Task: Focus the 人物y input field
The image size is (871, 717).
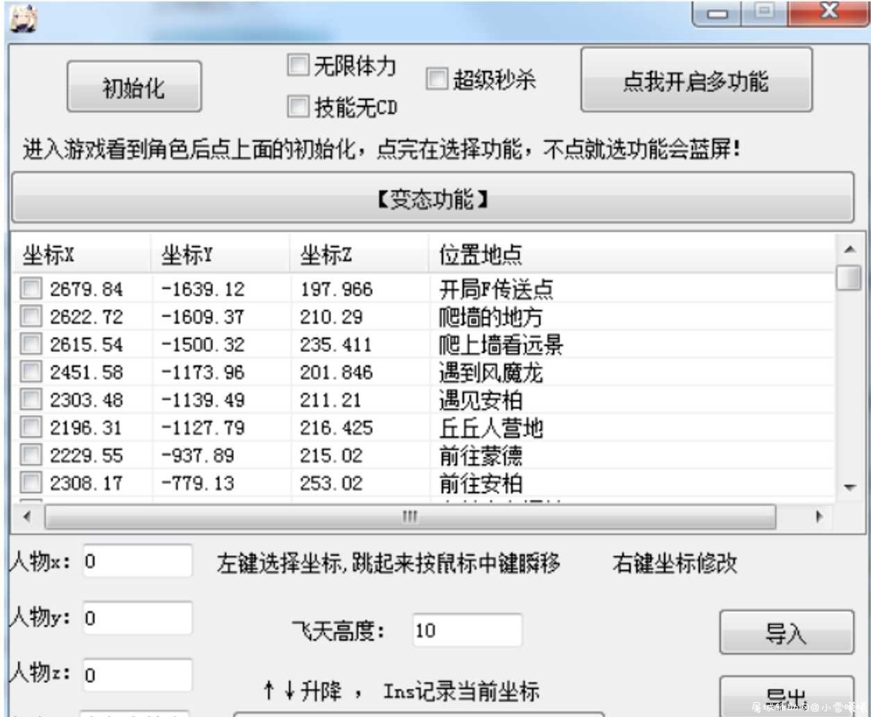Action: coord(137,618)
